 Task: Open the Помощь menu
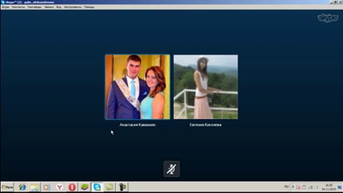click(x=89, y=7)
